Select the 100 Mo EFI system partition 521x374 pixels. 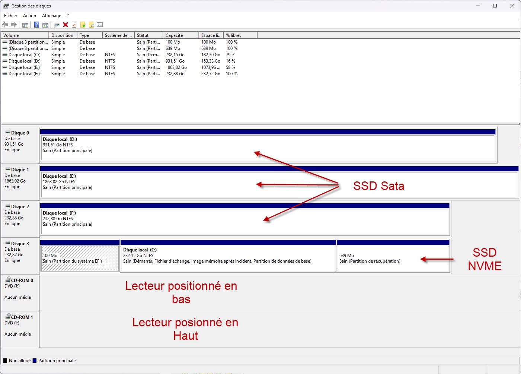click(80, 258)
